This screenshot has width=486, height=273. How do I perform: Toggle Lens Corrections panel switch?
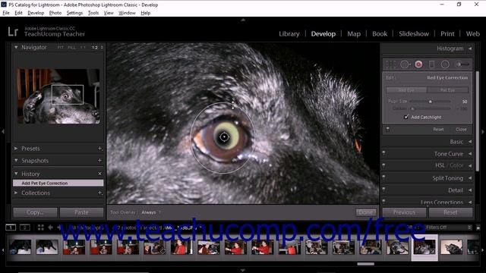click(x=384, y=202)
